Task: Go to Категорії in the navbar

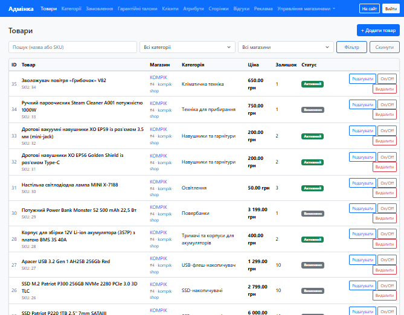Action: click(x=71, y=8)
